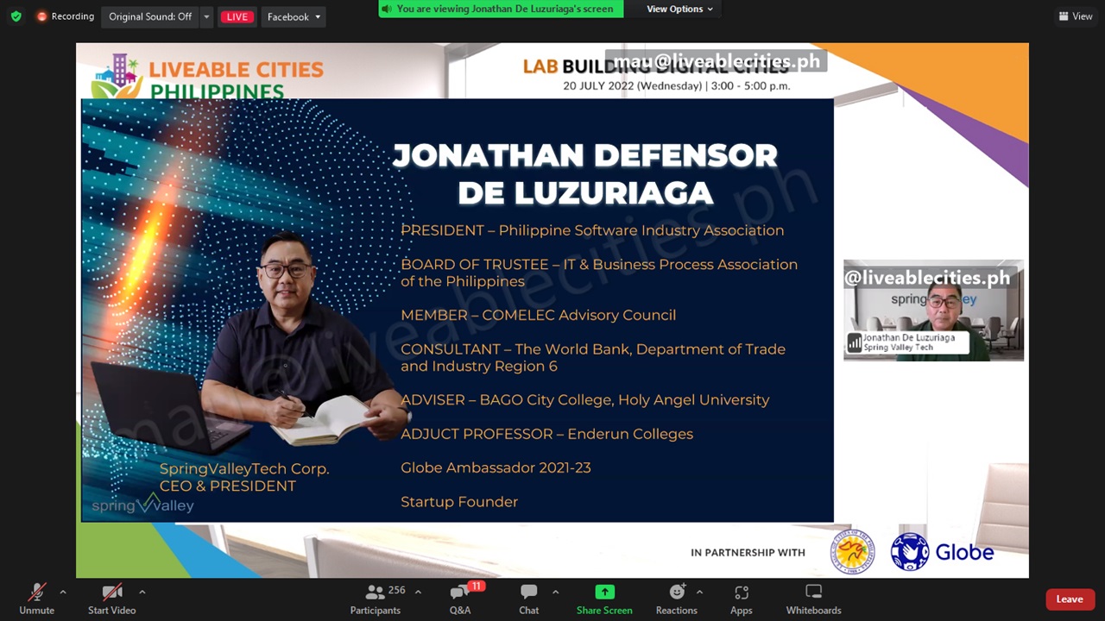The width and height of the screenshot is (1105, 621).
Task: Click the spring Valley logo on slide
Action: coord(142,504)
